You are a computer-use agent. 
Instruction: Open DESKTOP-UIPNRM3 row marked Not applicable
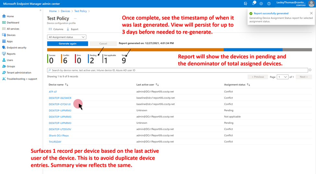(60, 117)
